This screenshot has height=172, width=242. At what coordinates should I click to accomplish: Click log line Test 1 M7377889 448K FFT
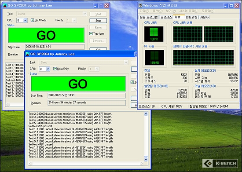click(x=71, y=129)
